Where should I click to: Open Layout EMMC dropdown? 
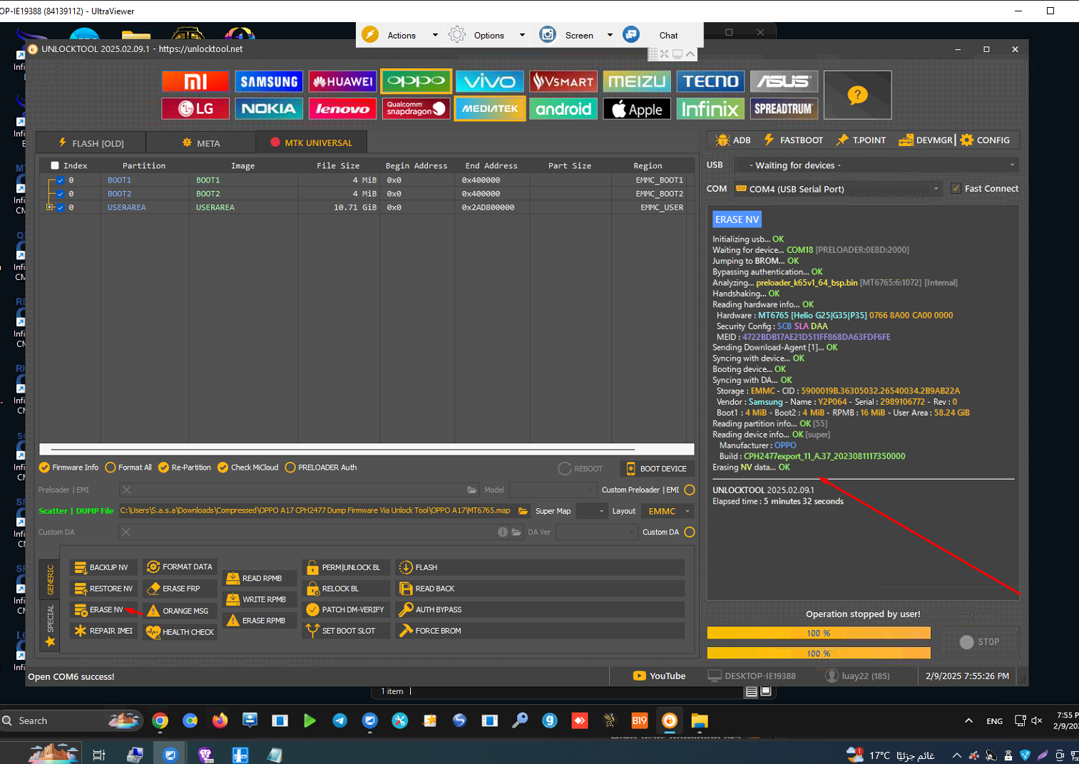tap(668, 511)
